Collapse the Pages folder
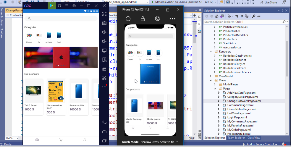 (x=215, y=89)
